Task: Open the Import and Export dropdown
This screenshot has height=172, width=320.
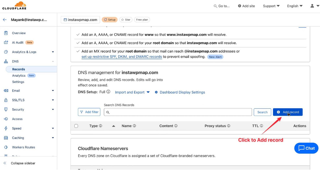Action: pos(132,92)
